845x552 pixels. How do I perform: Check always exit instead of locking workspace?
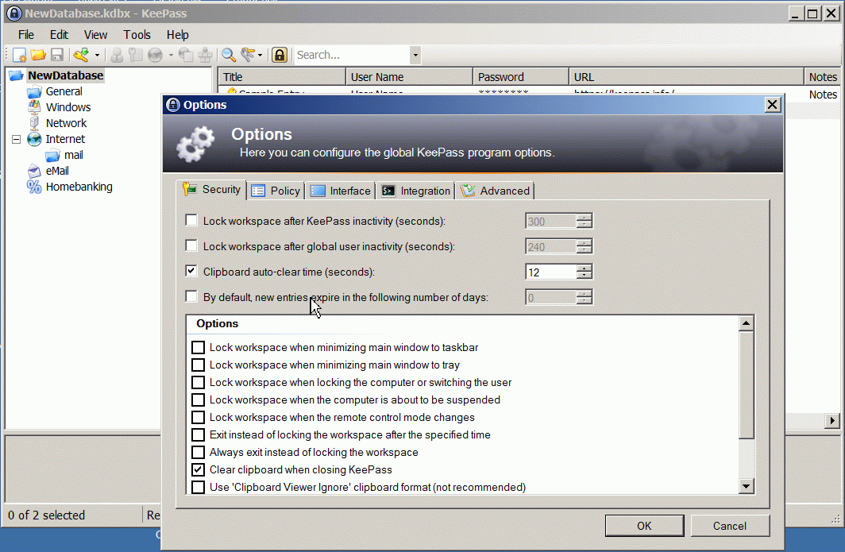click(199, 452)
